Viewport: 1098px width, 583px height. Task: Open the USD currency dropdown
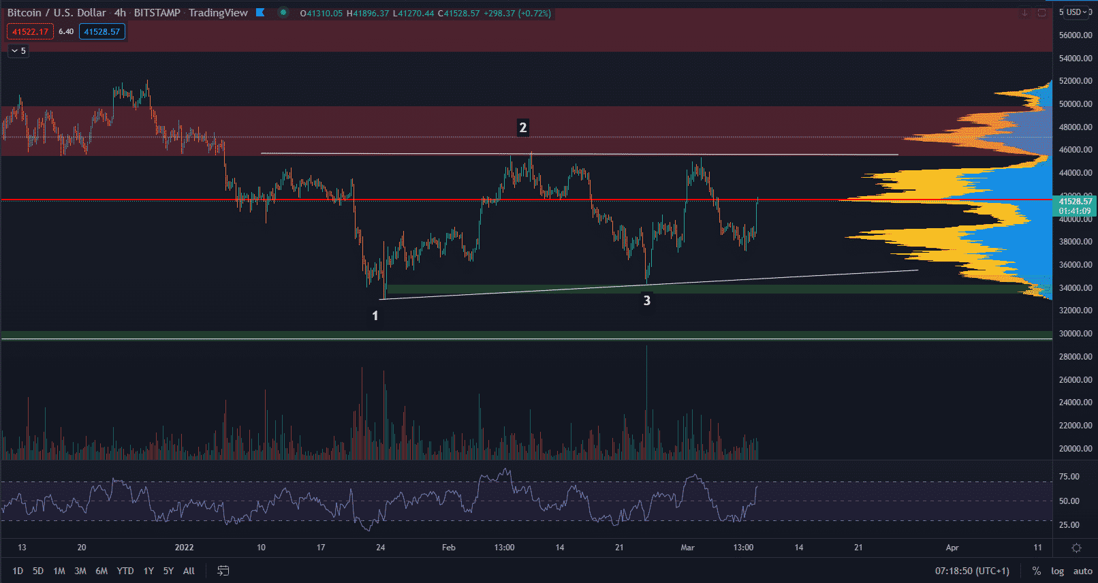tap(1076, 12)
